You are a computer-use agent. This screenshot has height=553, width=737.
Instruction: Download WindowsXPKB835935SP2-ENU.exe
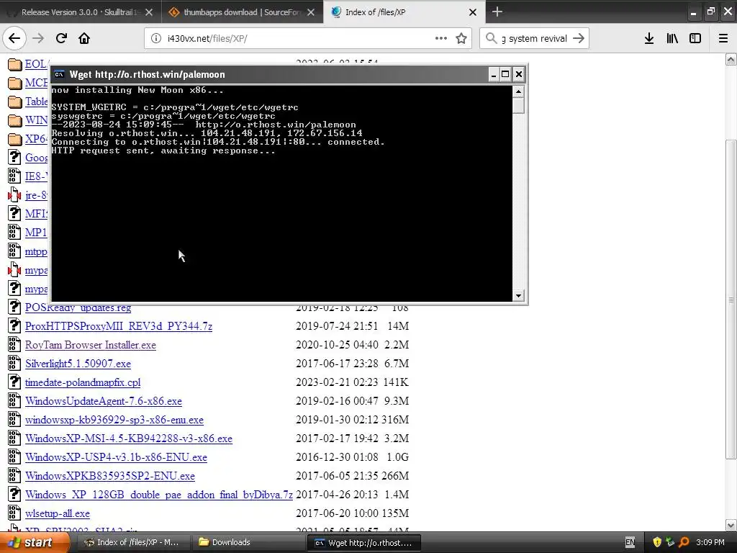pos(110,476)
